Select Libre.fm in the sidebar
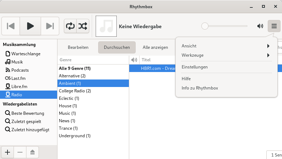Image resolution: width=282 pixels, height=159 pixels. pos(29,86)
